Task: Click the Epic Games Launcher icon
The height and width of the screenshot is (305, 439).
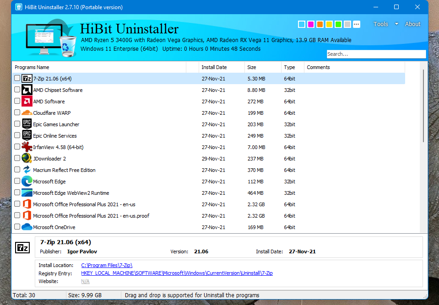Action: coord(27,124)
